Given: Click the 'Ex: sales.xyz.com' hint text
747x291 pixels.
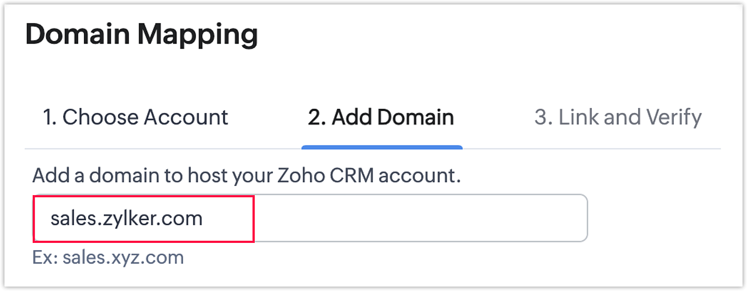Looking at the screenshot, I should pyautogui.click(x=108, y=257).
